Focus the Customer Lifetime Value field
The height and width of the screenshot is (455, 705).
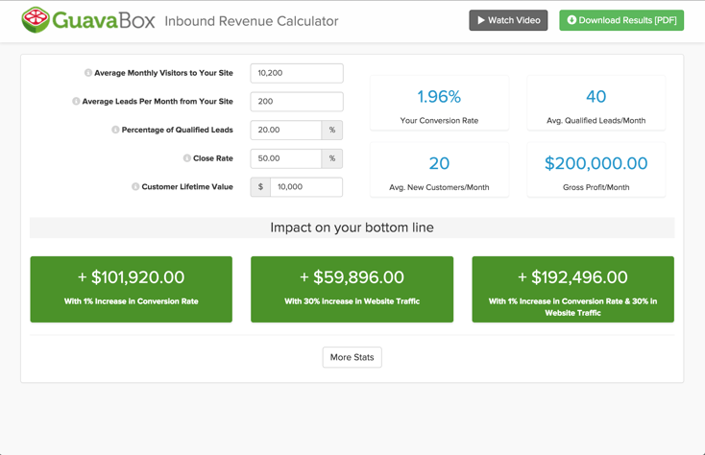(306, 187)
